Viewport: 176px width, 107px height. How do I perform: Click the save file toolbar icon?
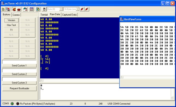[x=8, y=9]
